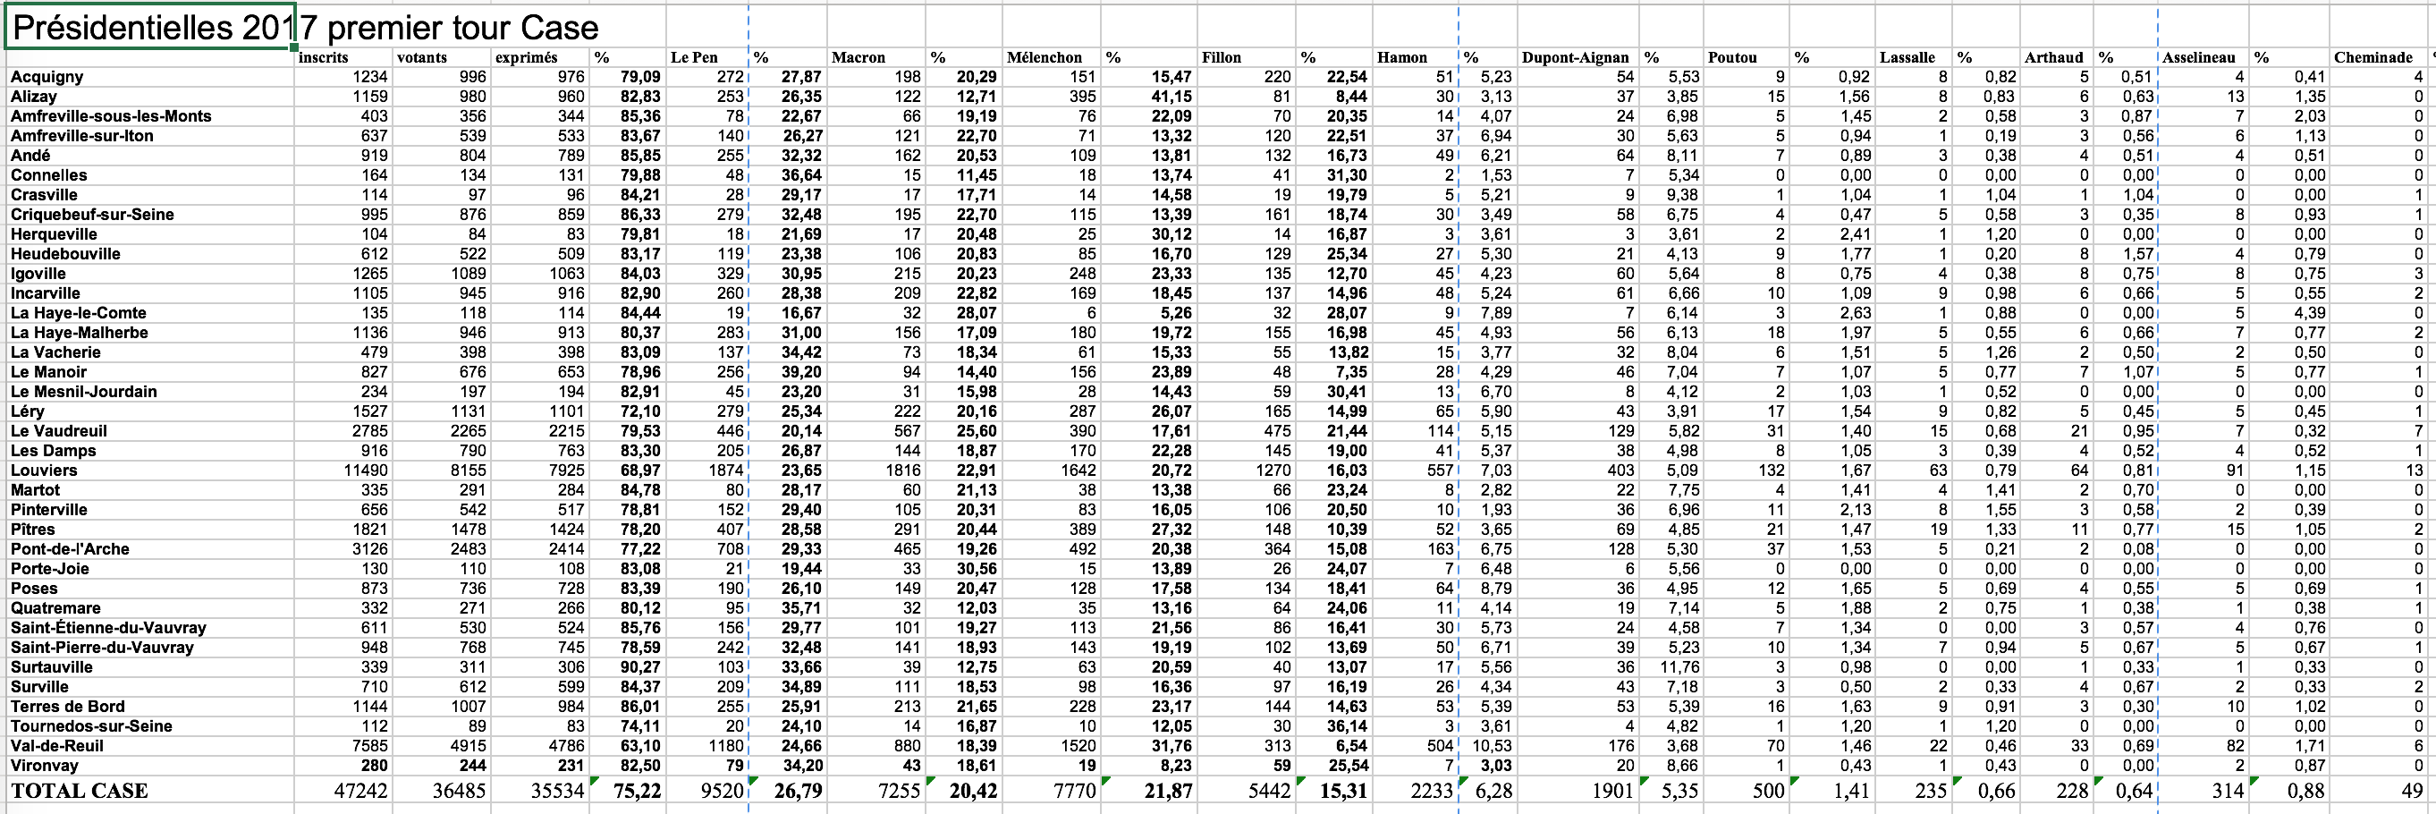Select the 'votants' header cell

tap(423, 57)
